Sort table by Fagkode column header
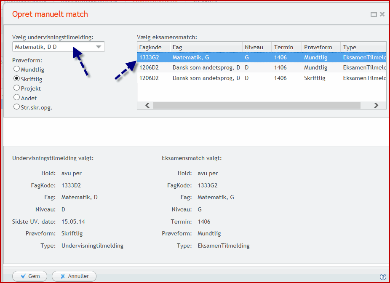 point(153,47)
